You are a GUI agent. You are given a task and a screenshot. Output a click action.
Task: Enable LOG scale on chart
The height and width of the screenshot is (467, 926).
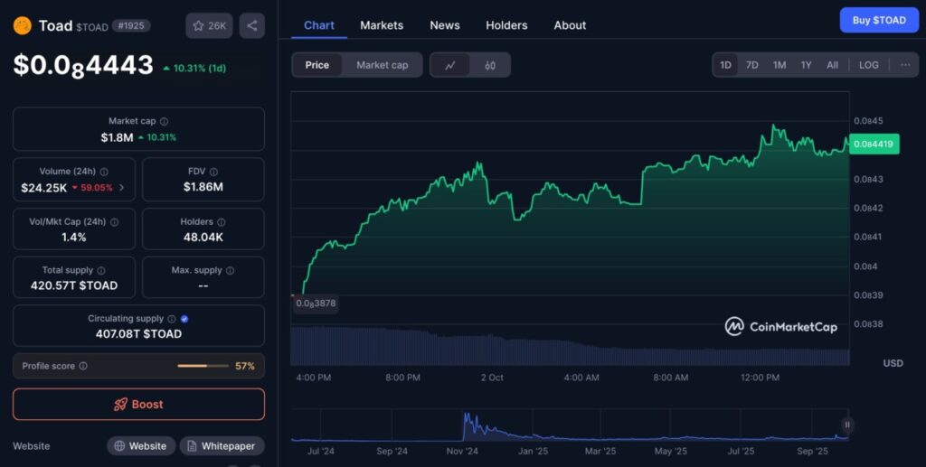click(868, 65)
